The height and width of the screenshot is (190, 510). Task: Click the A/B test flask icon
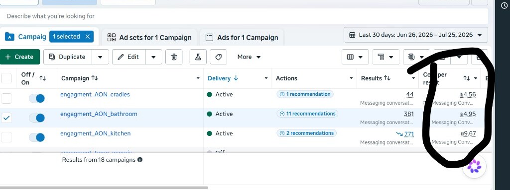pos(198,57)
